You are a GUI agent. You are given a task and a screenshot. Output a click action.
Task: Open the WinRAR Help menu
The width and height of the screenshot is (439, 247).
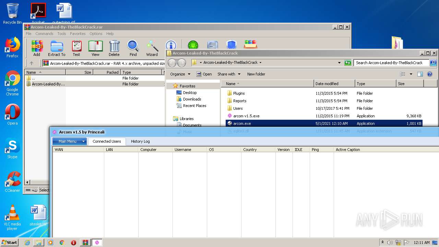pyautogui.click(x=110, y=34)
